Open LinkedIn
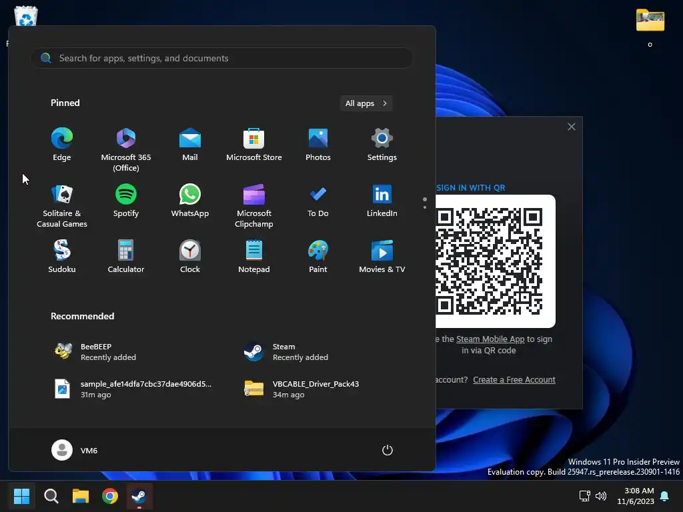Screen dimensions: 683x512 382,201
